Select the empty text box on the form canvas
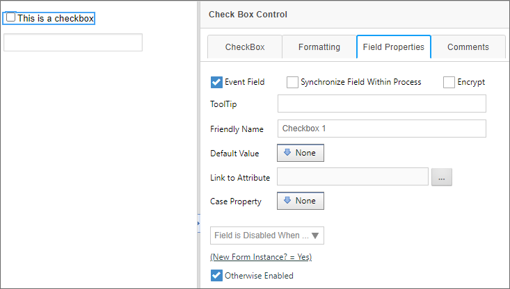This screenshot has height=289, width=510. pyautogui.click(x=73, y=42)
